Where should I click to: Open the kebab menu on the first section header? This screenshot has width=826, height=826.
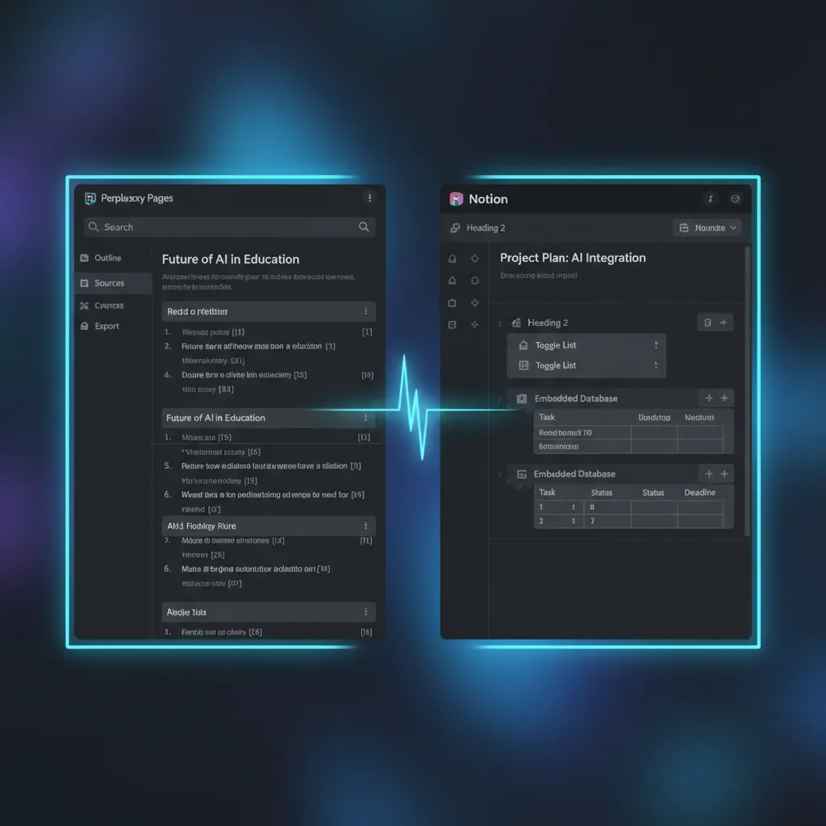(367, 311)
